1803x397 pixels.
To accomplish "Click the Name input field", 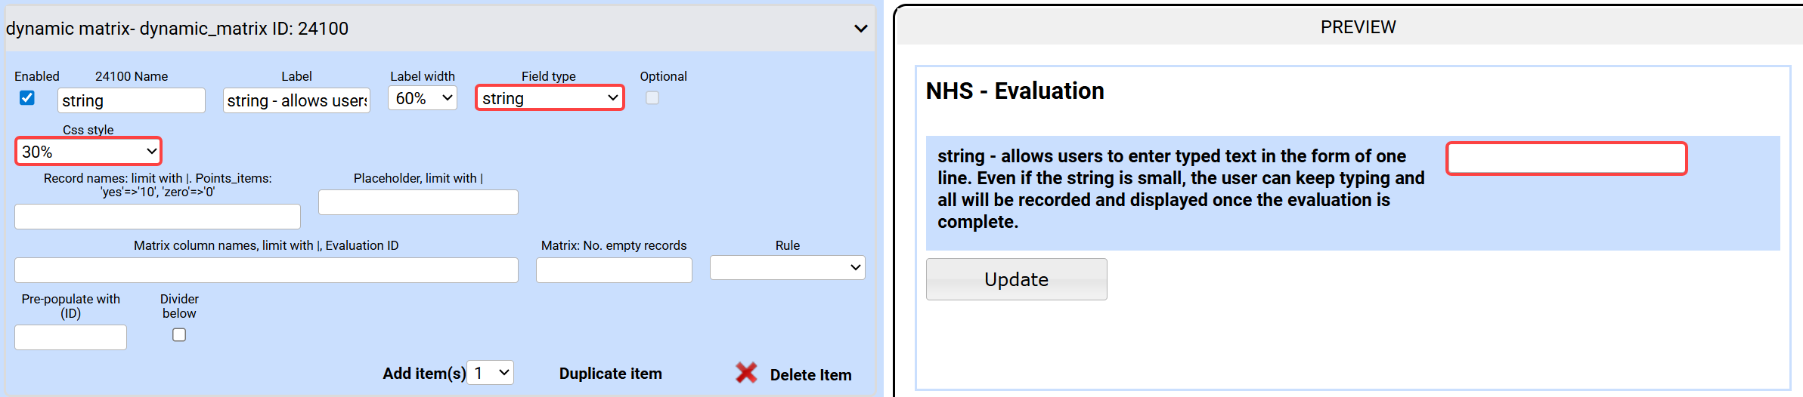I will click(132, 100).
